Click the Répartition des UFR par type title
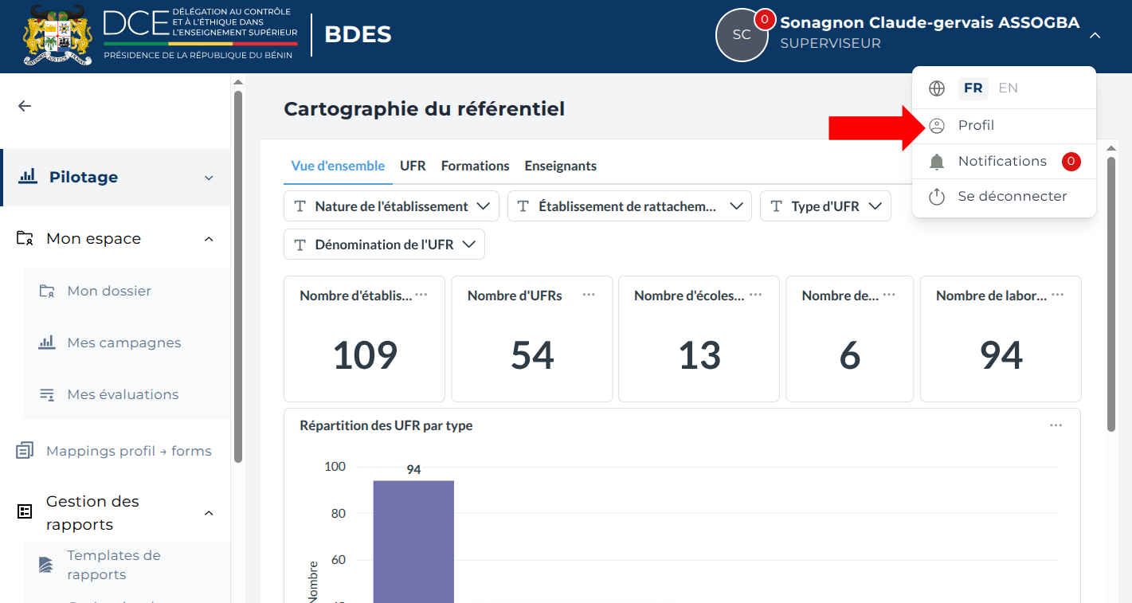The width and height of the screenshot is (1132, 603). point(386,425)
